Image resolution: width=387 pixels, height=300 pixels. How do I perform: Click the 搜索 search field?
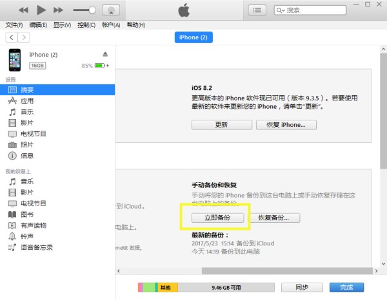pos(310,10)
